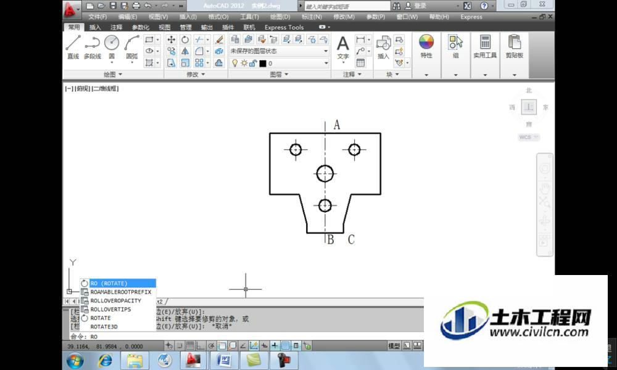Screen dimensions: 617x370
Task: Open the Format (格式(O)) menu
Action: coord(218,17)
